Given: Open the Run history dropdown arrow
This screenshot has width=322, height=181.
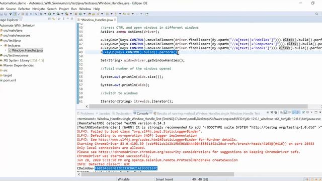Looking at the screenshot, I should click(54, 14).
